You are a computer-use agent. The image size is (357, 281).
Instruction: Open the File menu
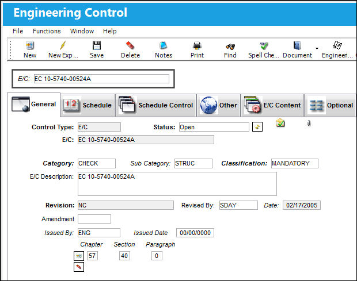pyautogui.click(x=18, y=31)
